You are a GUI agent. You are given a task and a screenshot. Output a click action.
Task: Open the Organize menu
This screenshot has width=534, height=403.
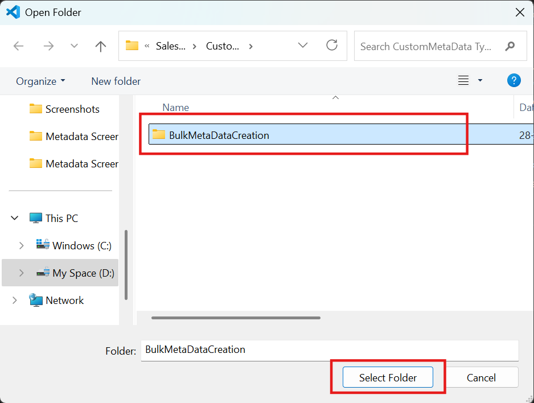tap(40, 81)
